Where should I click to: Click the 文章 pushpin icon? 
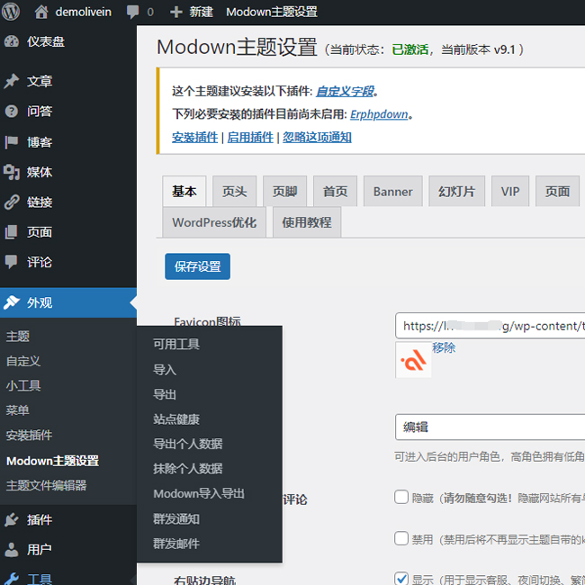tap(12, 81)
